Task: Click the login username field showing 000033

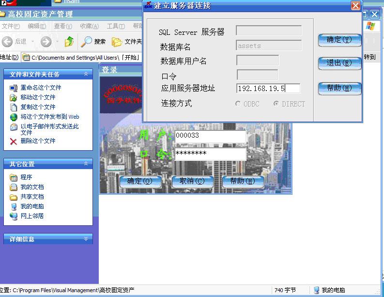Action: coord(210,136)
